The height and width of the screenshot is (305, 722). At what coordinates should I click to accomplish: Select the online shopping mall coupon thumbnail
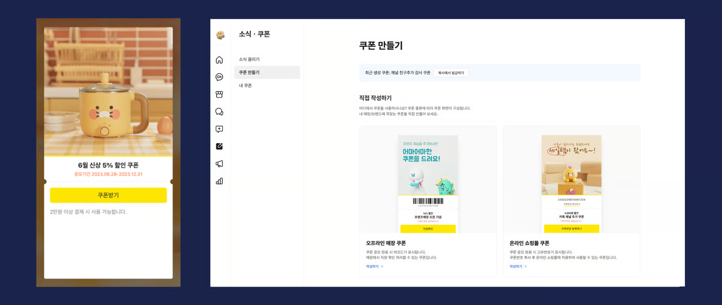(572, 184)
